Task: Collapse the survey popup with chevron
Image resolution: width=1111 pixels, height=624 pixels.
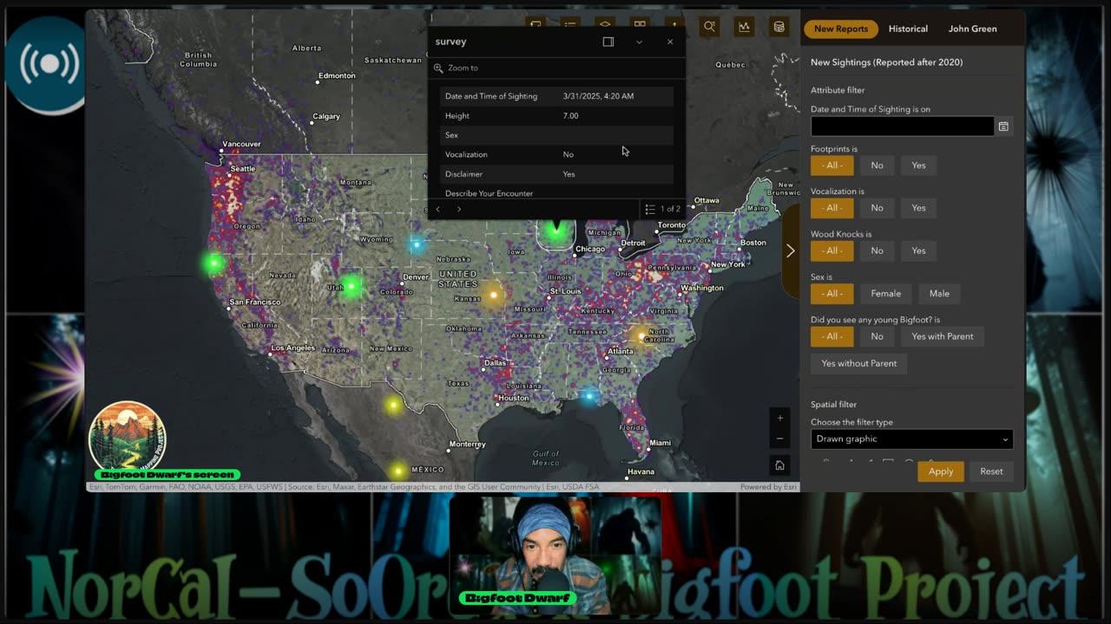Action: [639, 42]
